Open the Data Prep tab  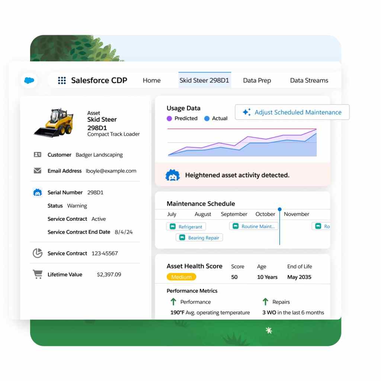257,80
